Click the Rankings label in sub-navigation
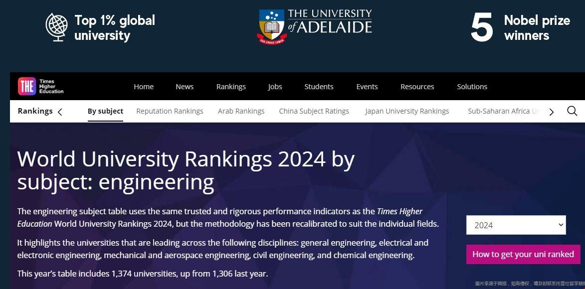 click(35, 111)
